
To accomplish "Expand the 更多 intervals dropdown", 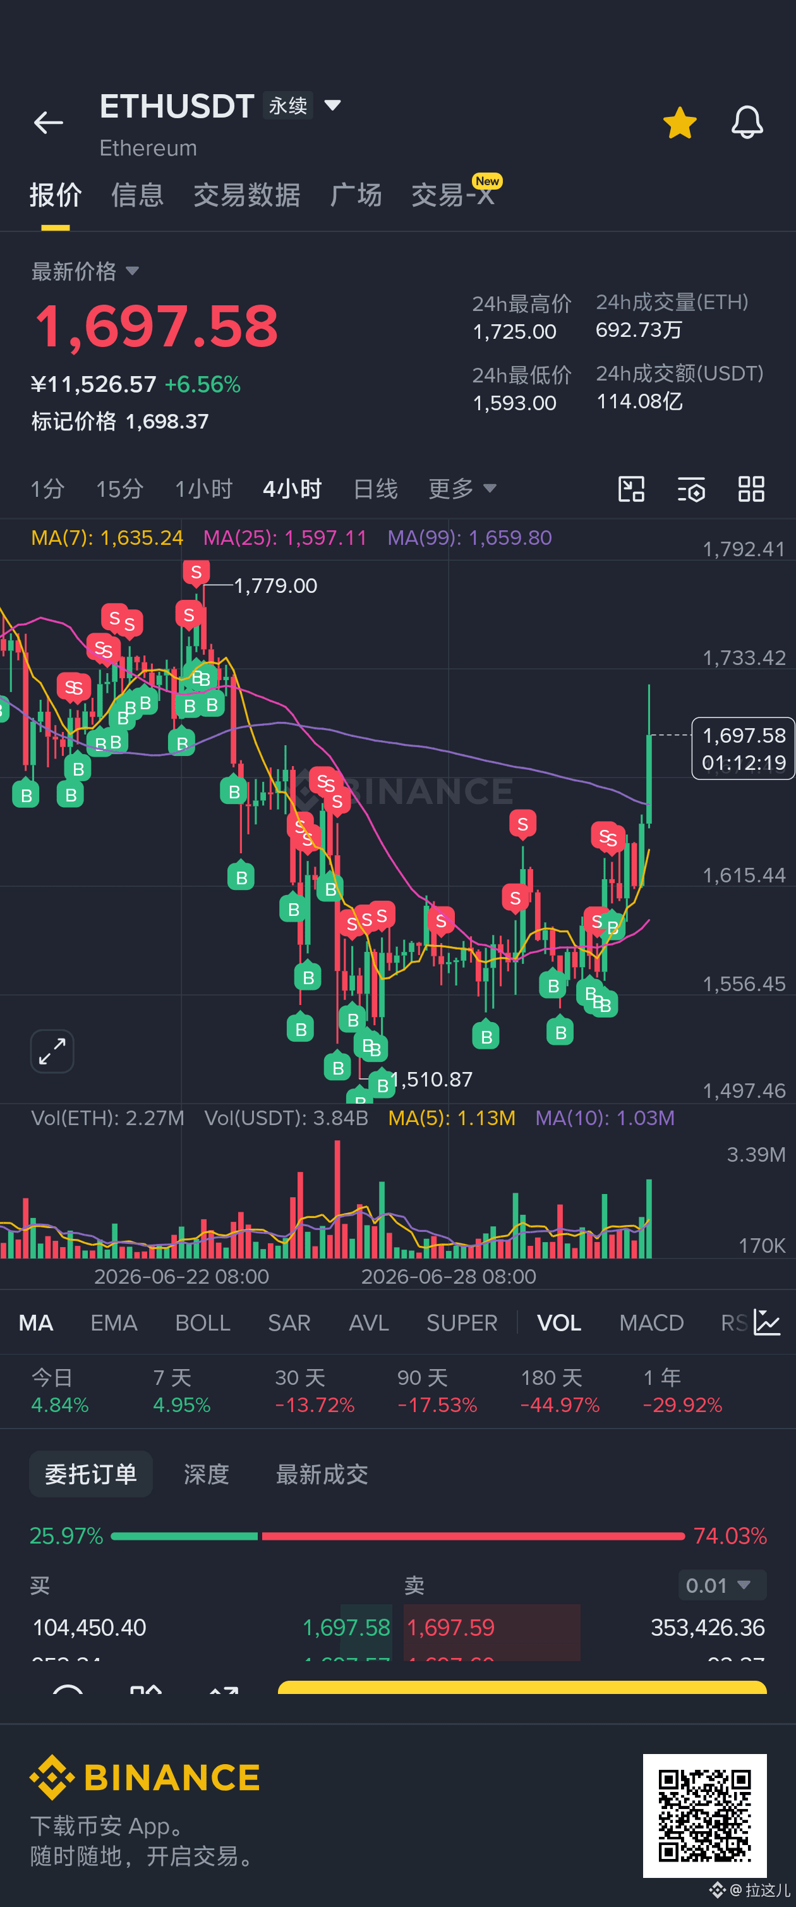I will [x=462, y=489].
